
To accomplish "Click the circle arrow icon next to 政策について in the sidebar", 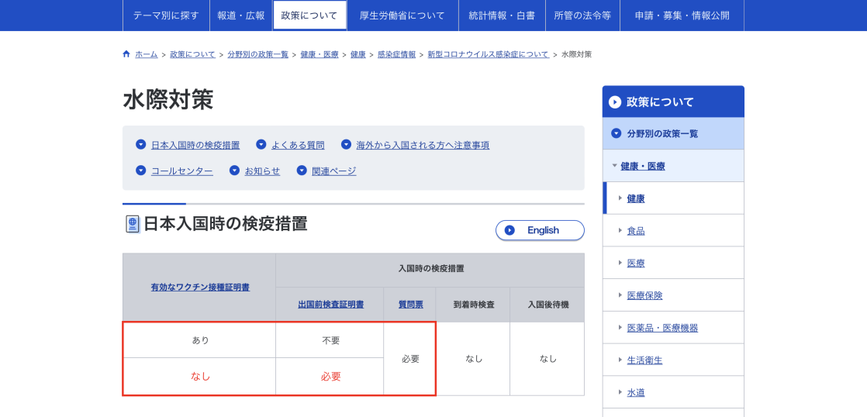I will pyautogui.click(x=615, y=102).
